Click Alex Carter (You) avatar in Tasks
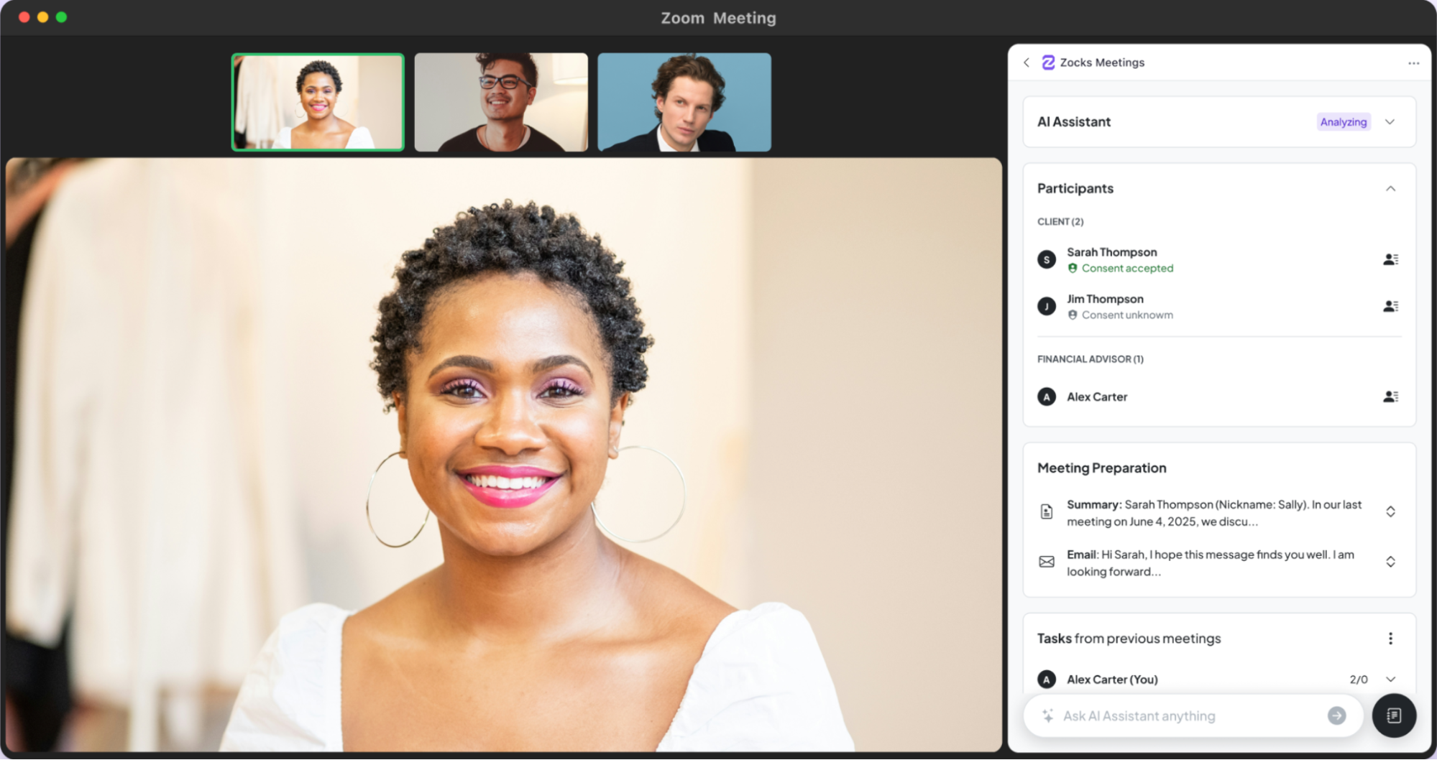This screenshot has width=1437, height=760. [1047, 680]
